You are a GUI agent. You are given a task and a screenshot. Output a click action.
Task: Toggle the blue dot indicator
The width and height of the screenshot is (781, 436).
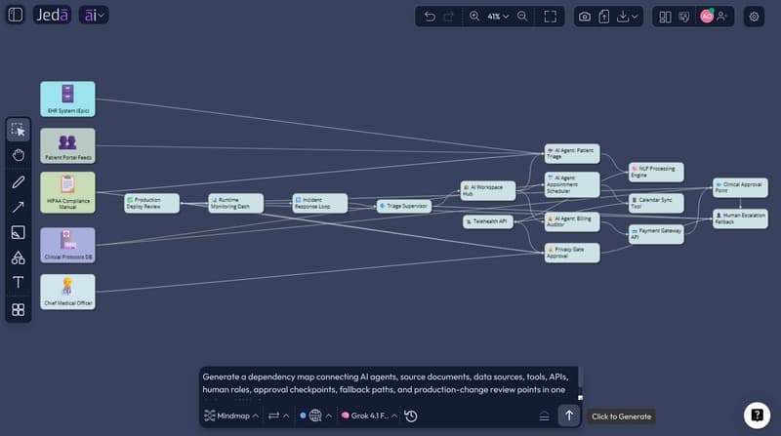pos(303,416)
